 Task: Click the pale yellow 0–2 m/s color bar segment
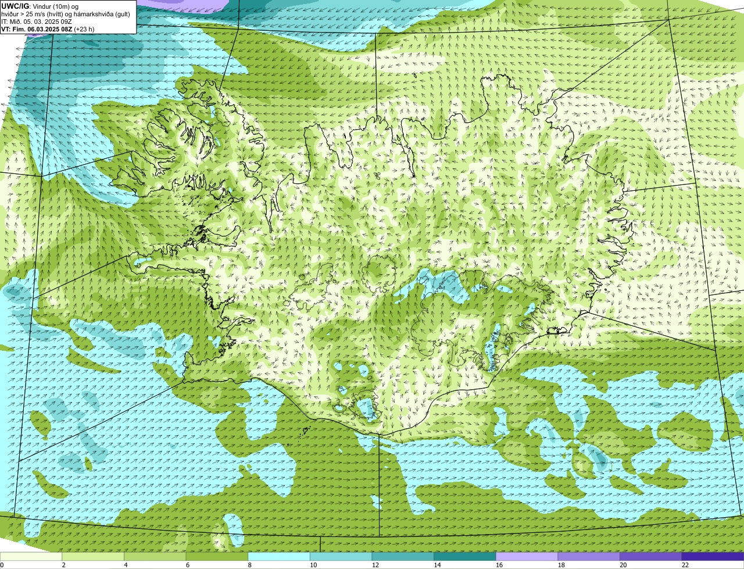31,556
